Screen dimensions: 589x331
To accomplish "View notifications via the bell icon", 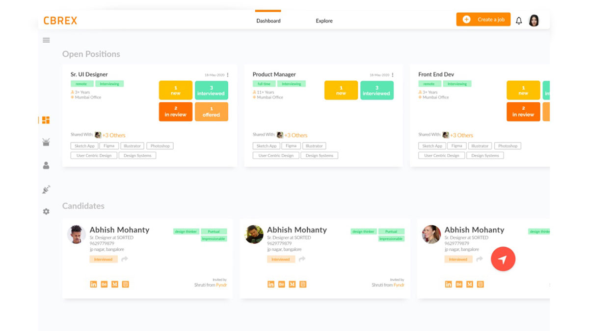I will 518,20.
